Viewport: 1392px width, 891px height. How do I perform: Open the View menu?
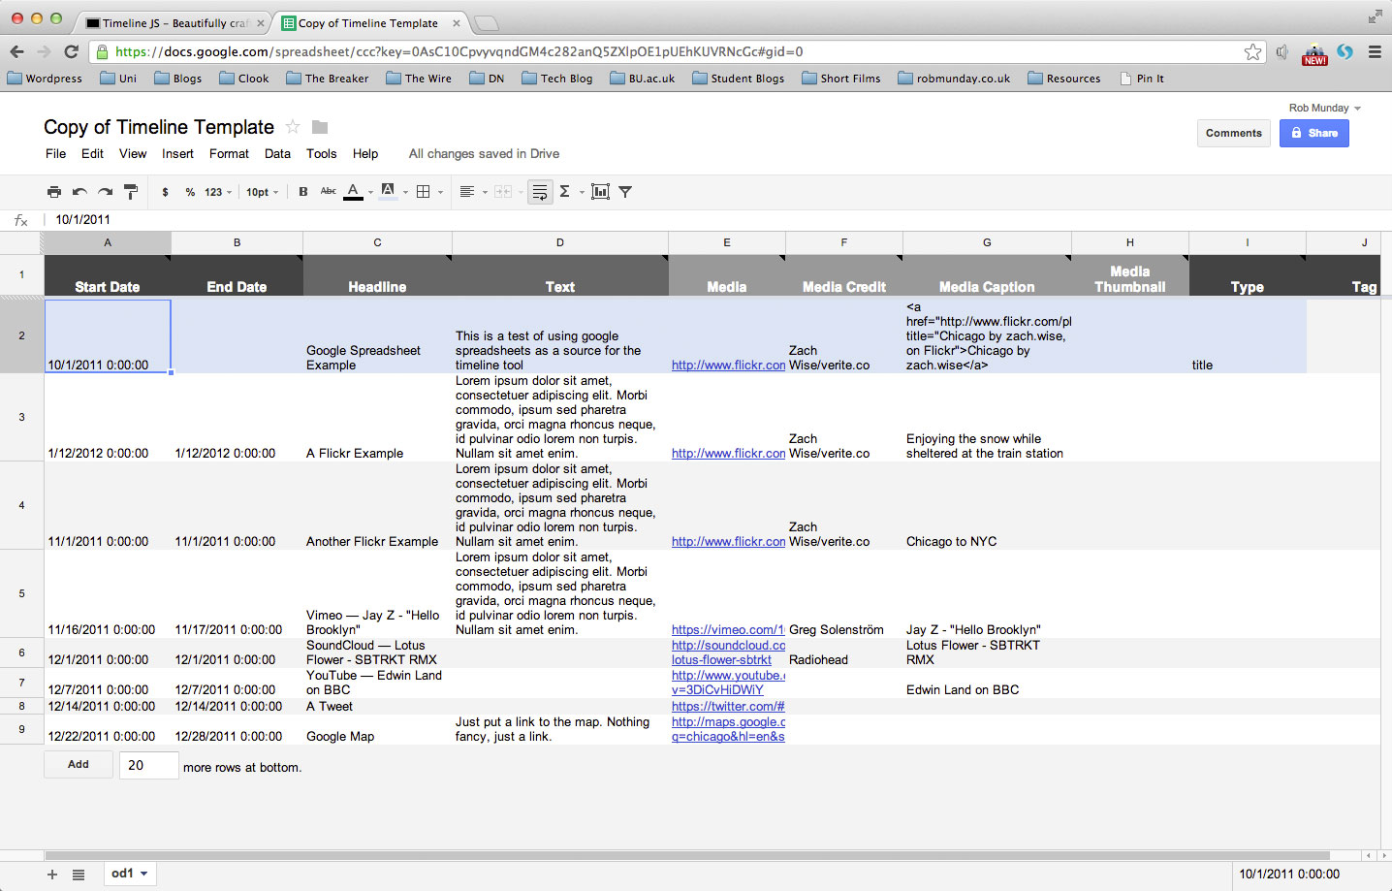pyautogui.click(x=133, y=153)
